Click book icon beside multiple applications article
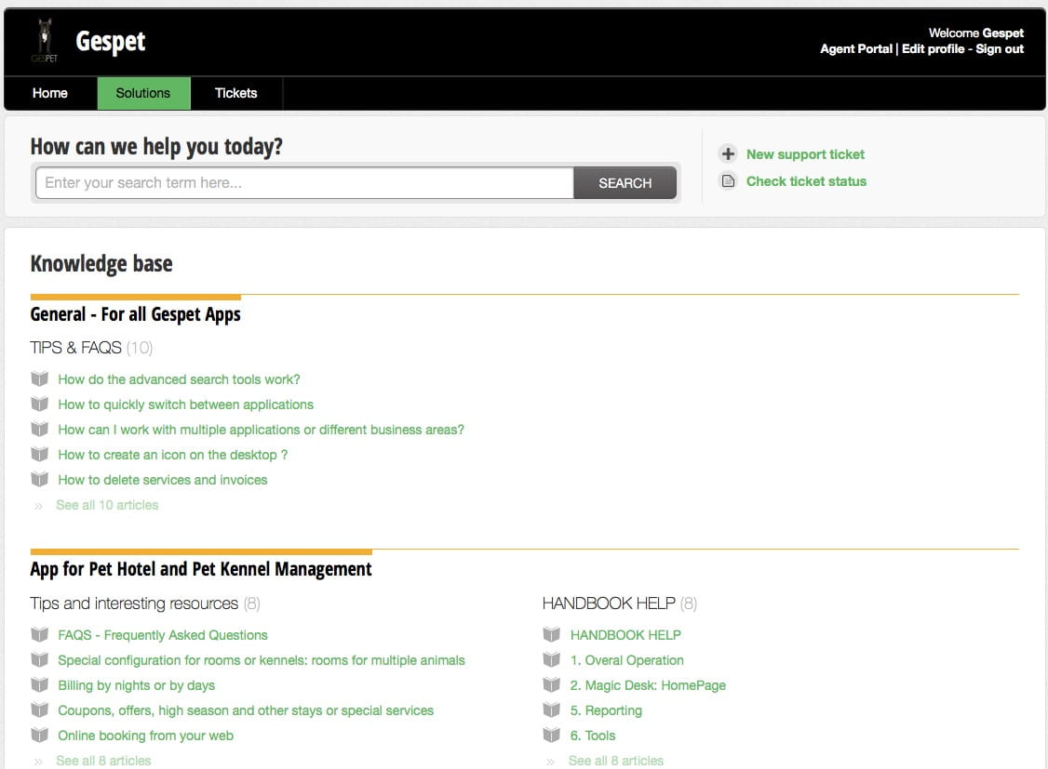Image resolution: width=1048 pixels, height=769 pixels. pyautogui.click(x=40, y=430)
